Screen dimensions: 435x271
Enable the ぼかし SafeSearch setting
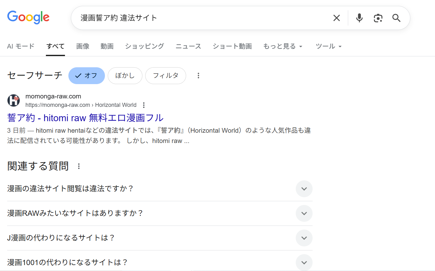pyautogui.click(x=125, y=75)
